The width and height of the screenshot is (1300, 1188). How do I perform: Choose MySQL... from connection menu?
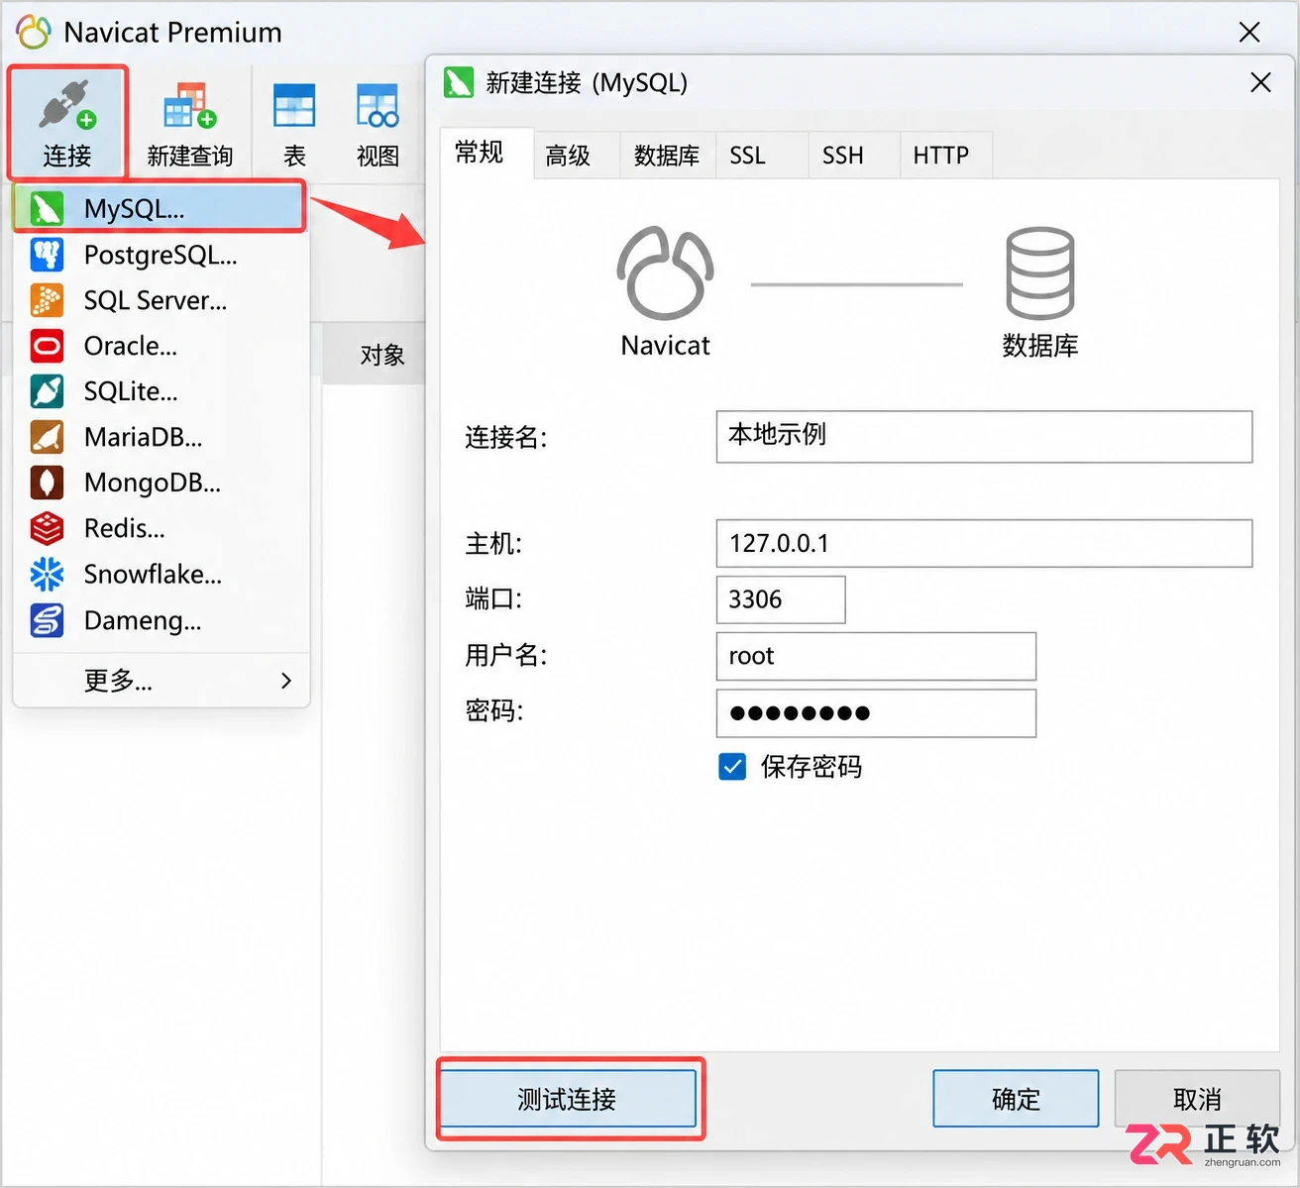[x=159, y=208]
